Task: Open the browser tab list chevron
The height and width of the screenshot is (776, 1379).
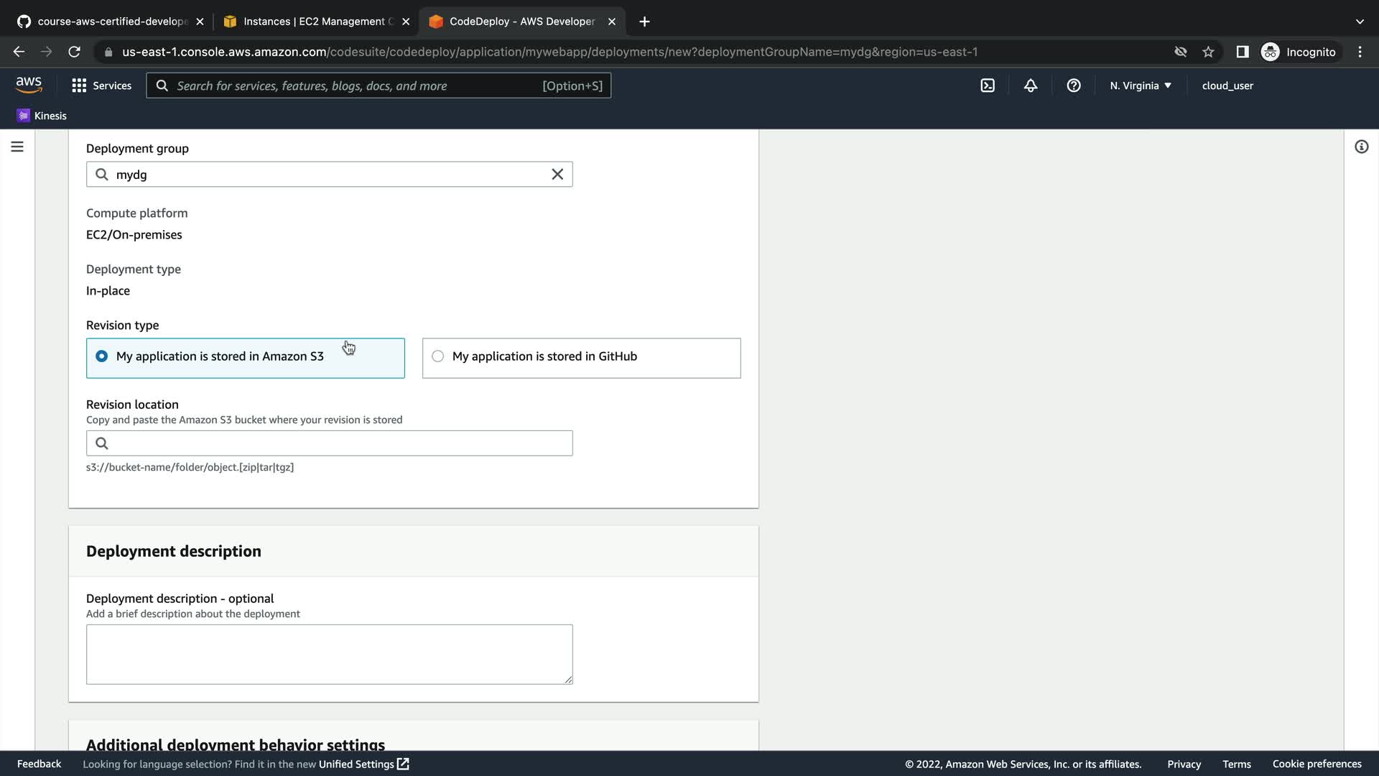Action: coord(1360,22)
